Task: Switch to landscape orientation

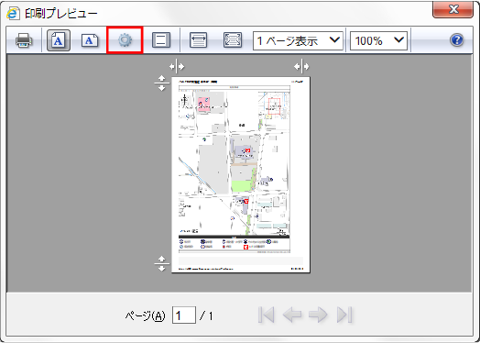Action: [90, 40]
